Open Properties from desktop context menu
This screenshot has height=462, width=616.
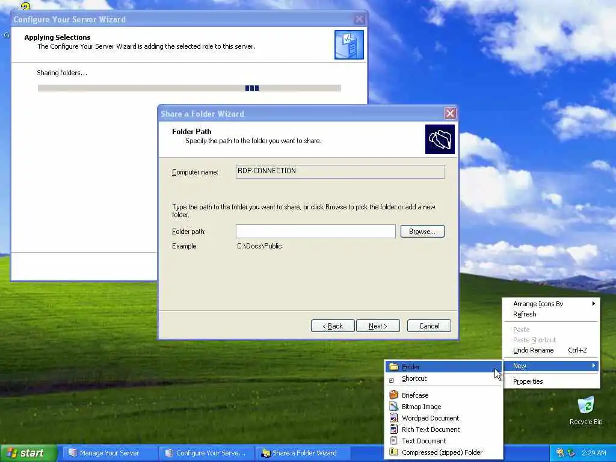(x=552, y=381)
